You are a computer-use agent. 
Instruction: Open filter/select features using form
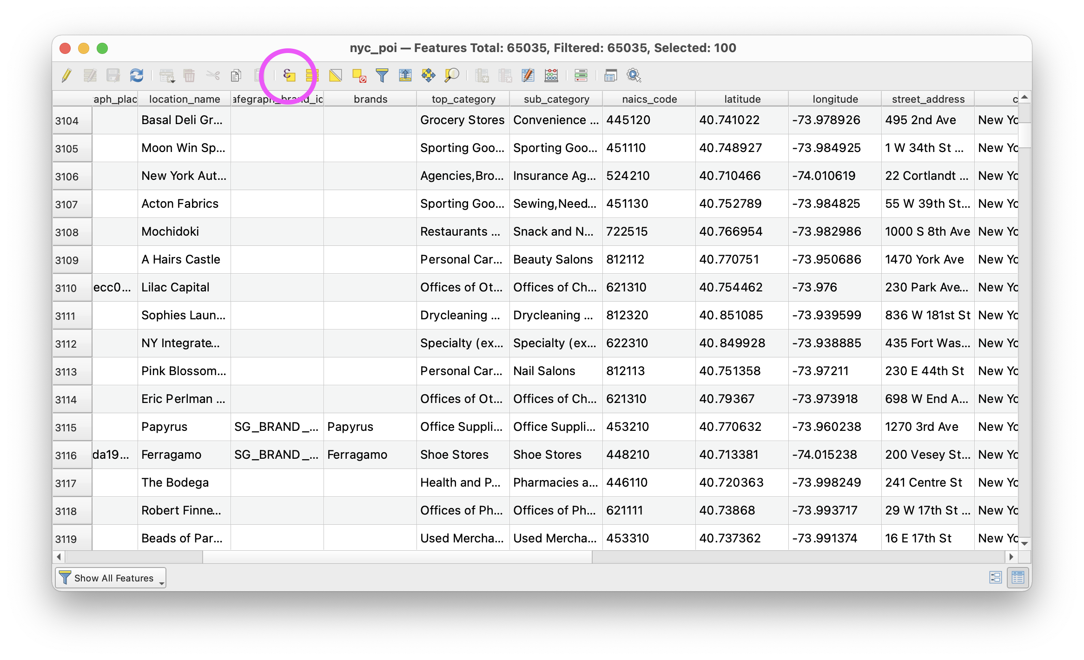pyautogui.click(x=382, y=75)
